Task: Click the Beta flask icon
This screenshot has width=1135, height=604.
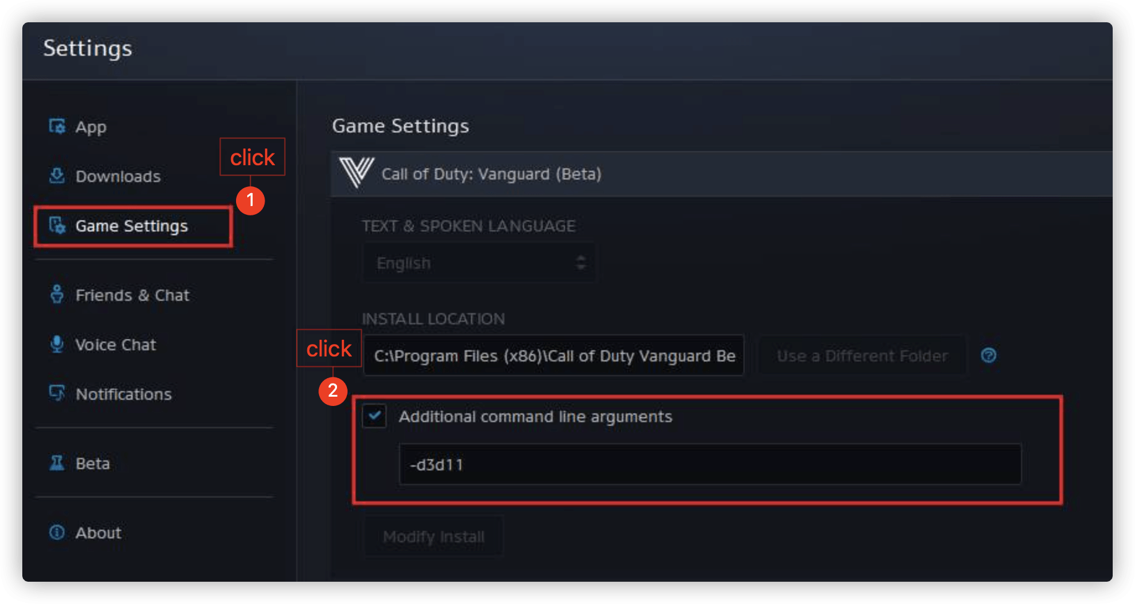Action: coord(57,463)
